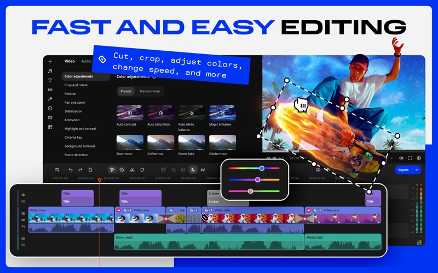Image resolution: width=438 pixels, height=273 pixels.
Task: Choose the arrow selection tool
Action: pos(112,170)
